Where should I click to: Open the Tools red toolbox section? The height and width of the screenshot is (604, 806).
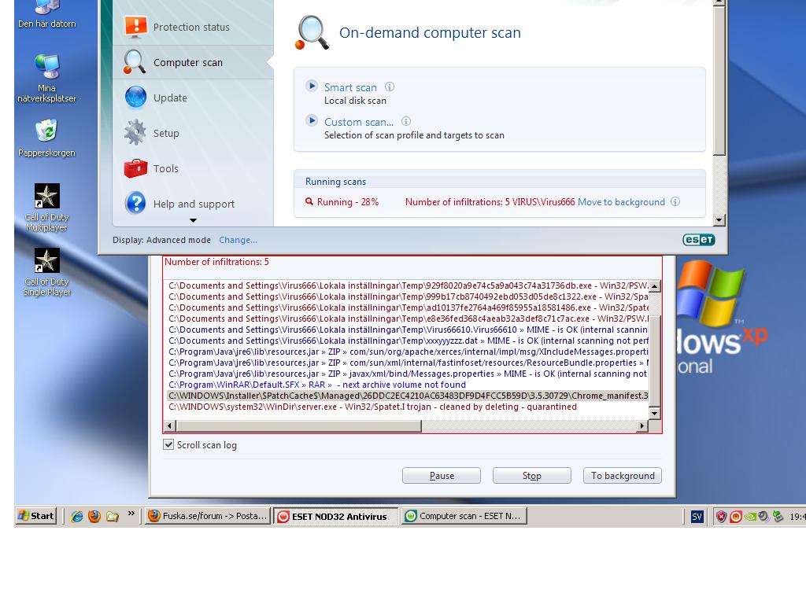[x=135, y=168]
